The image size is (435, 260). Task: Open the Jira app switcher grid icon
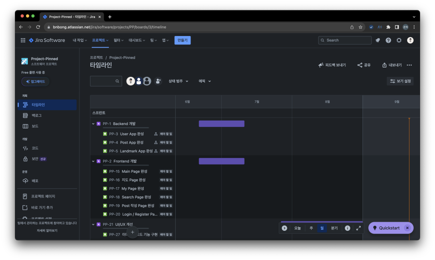click(x=23, y=40)
